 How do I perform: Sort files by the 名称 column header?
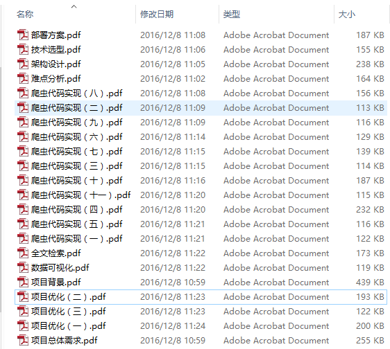tap(25, 14)
